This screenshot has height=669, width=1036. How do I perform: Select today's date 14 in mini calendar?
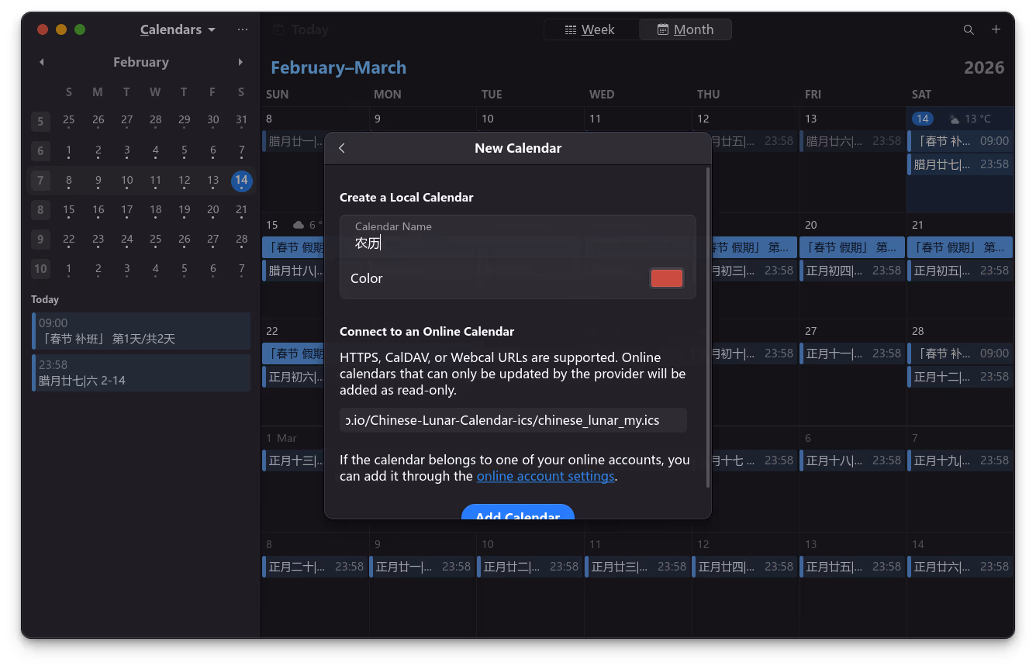241,181
